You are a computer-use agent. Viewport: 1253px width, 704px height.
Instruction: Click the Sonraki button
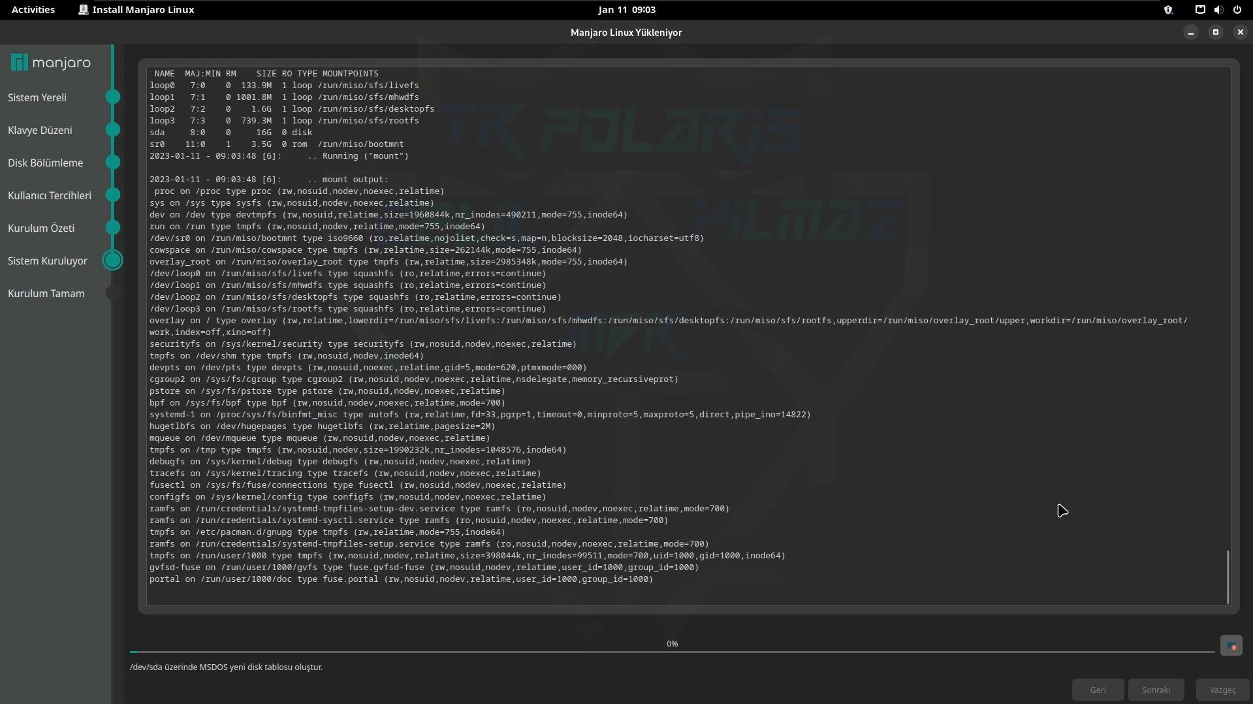[x=1156, y=690]
